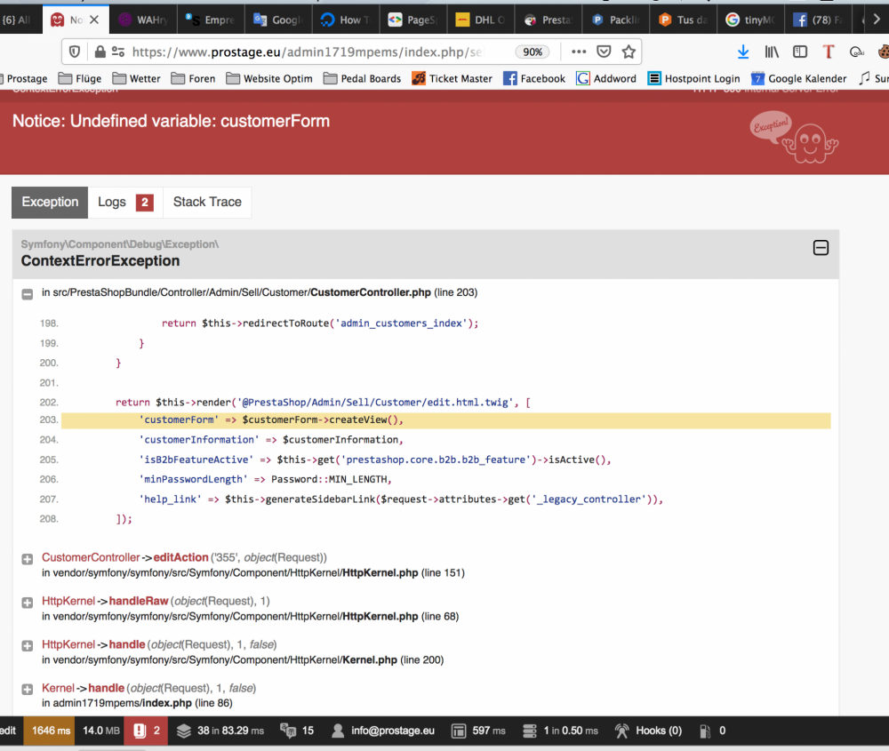
Task: Click the tracking protection shield icon
Action: 74,52
